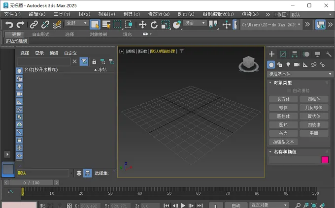Select the Systems category icon
Image resolution: width=335 pixels, height=208 pixels.
pos(322,64)
